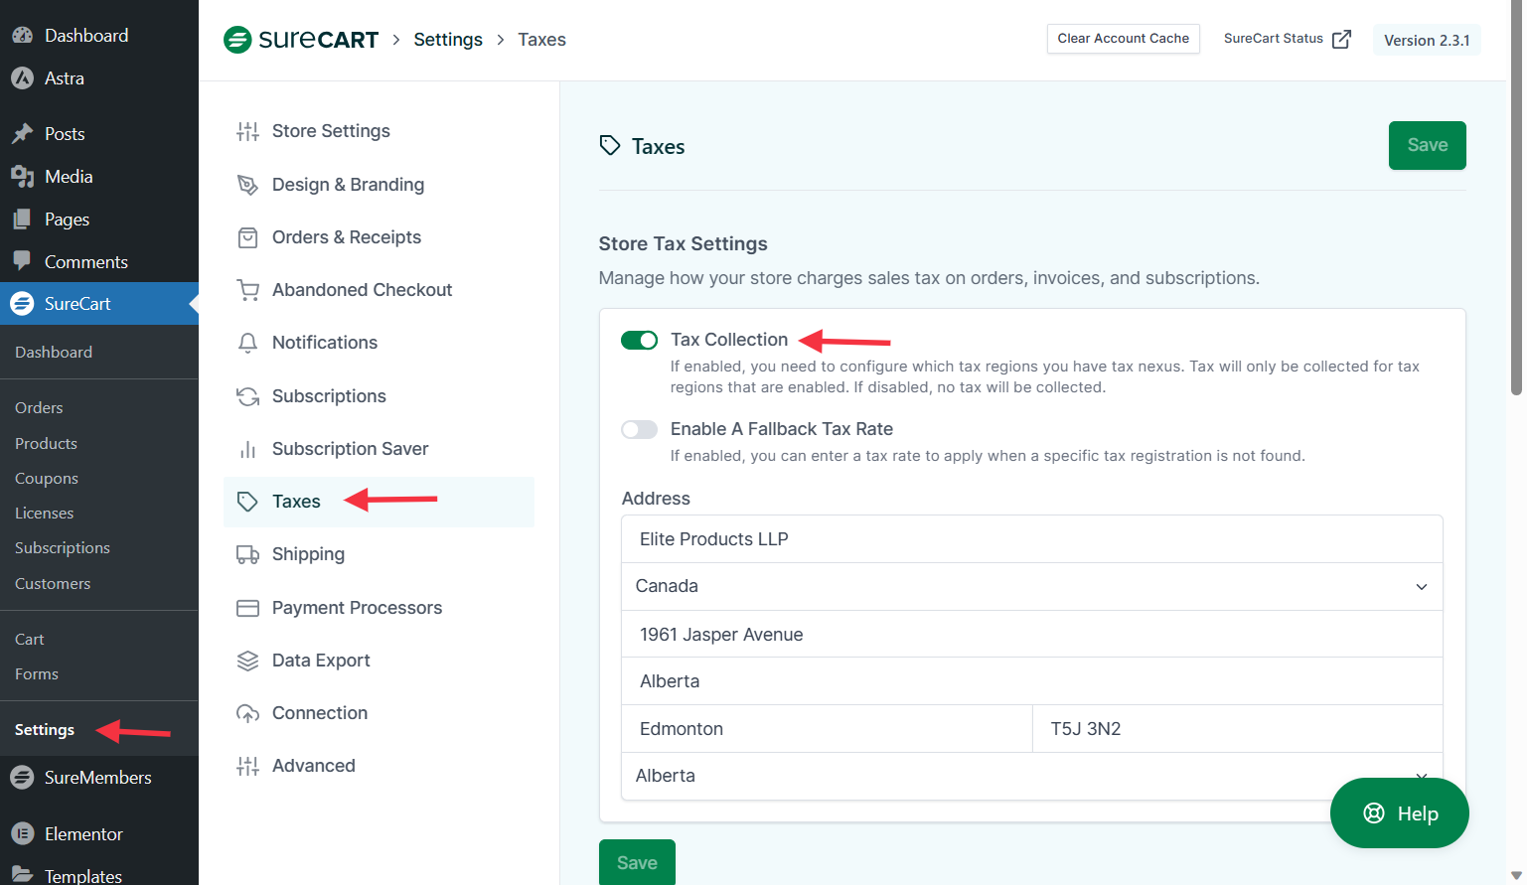The height and width of the screenshot is (885, 1527).
Task: Click the Notifications bell icon
Action: tap(247, 343)
